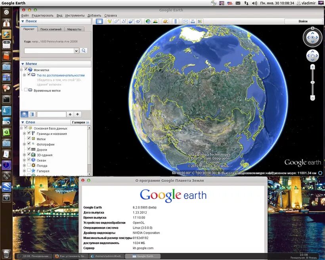Collapse the Слои panel triangle
Viewport: 325px width, 260px height.
click(x=23, y=122)
